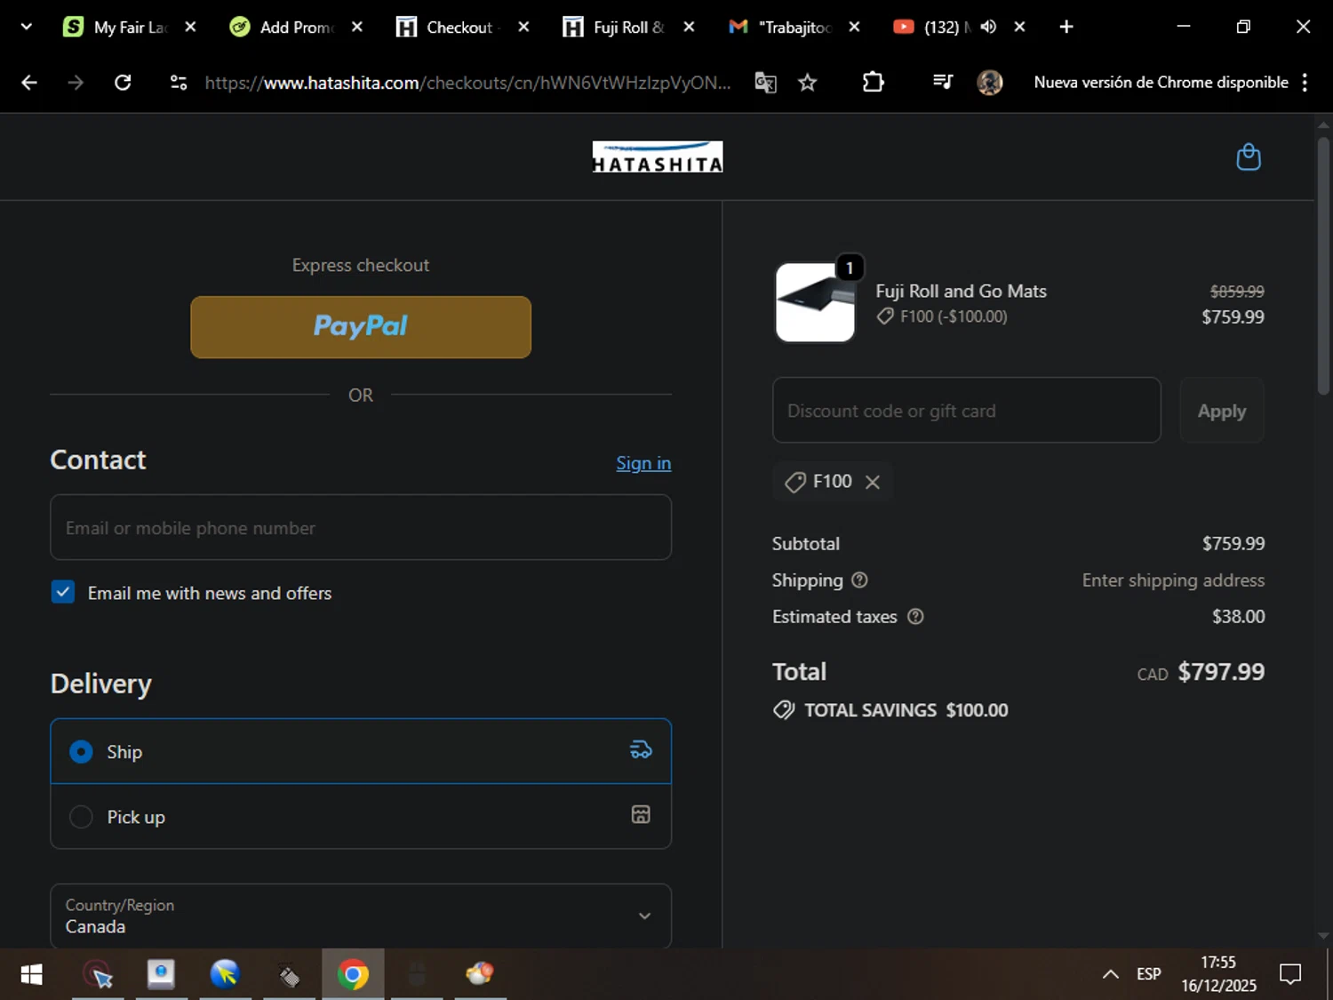Viewport: 1333px width, 1000px height.
Task: Toggle Email me with news and offers
Action: pos(63,592)
